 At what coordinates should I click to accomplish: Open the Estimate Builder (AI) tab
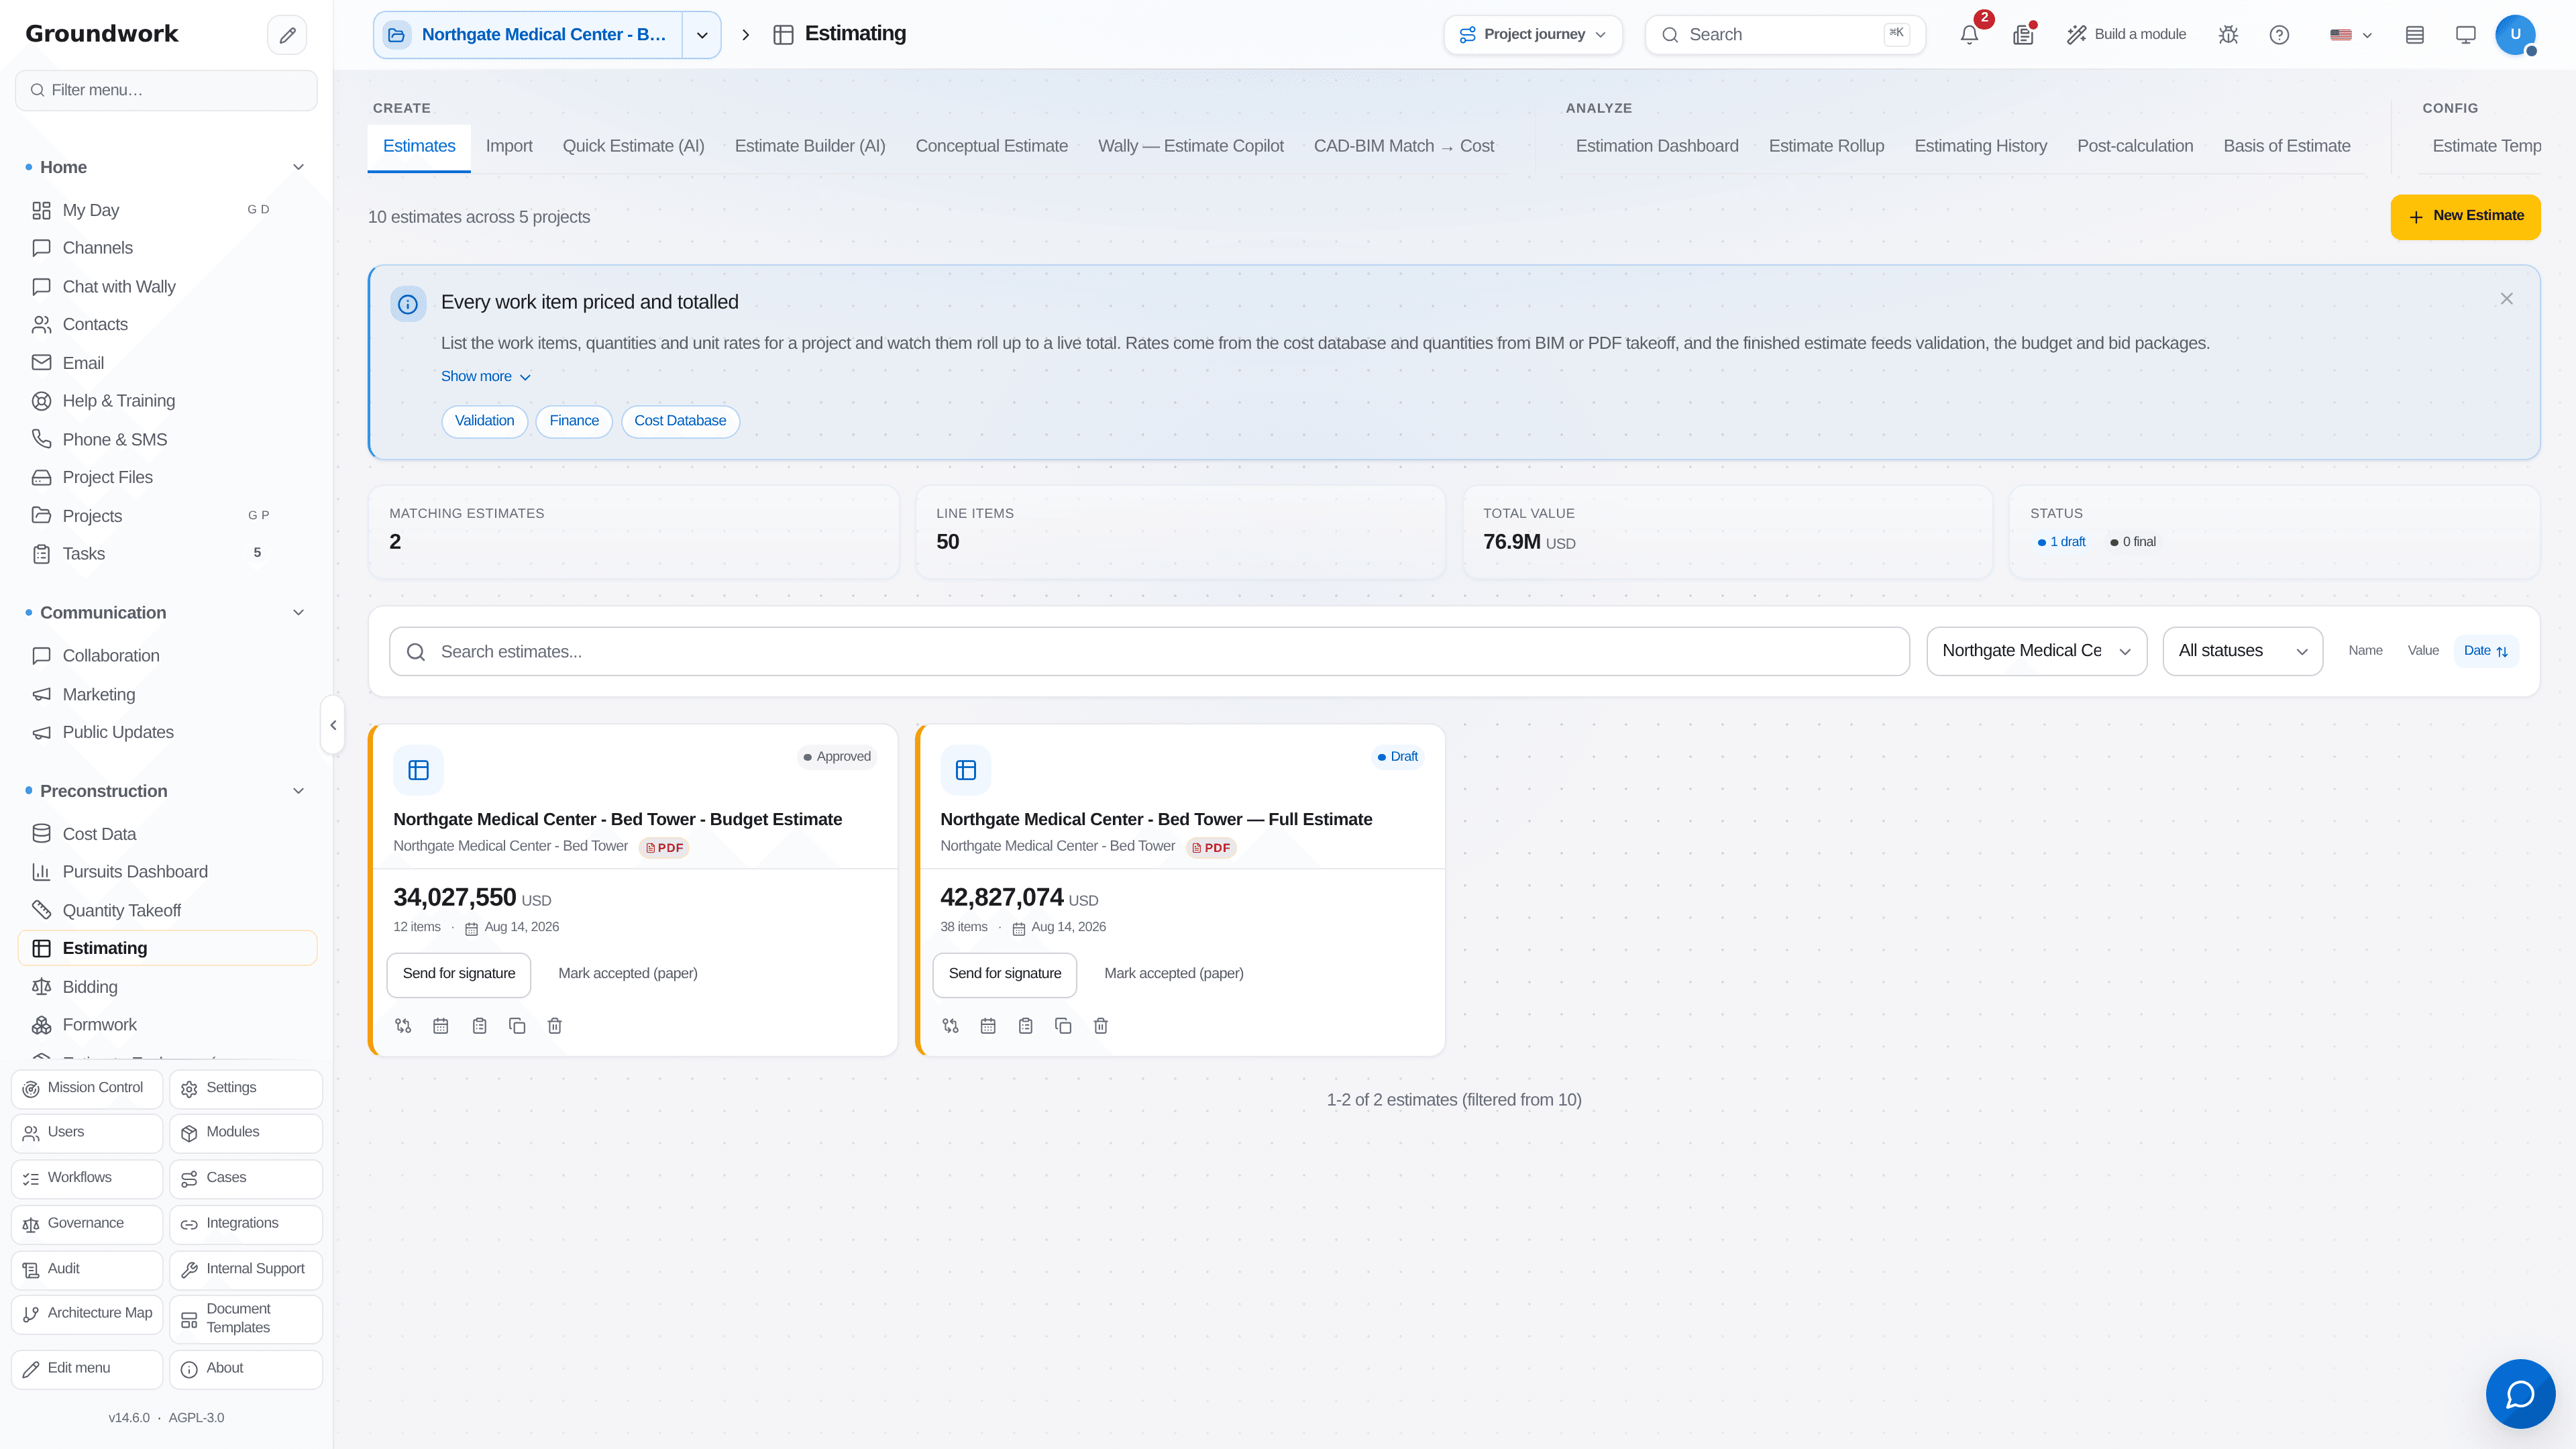[810, 146]
